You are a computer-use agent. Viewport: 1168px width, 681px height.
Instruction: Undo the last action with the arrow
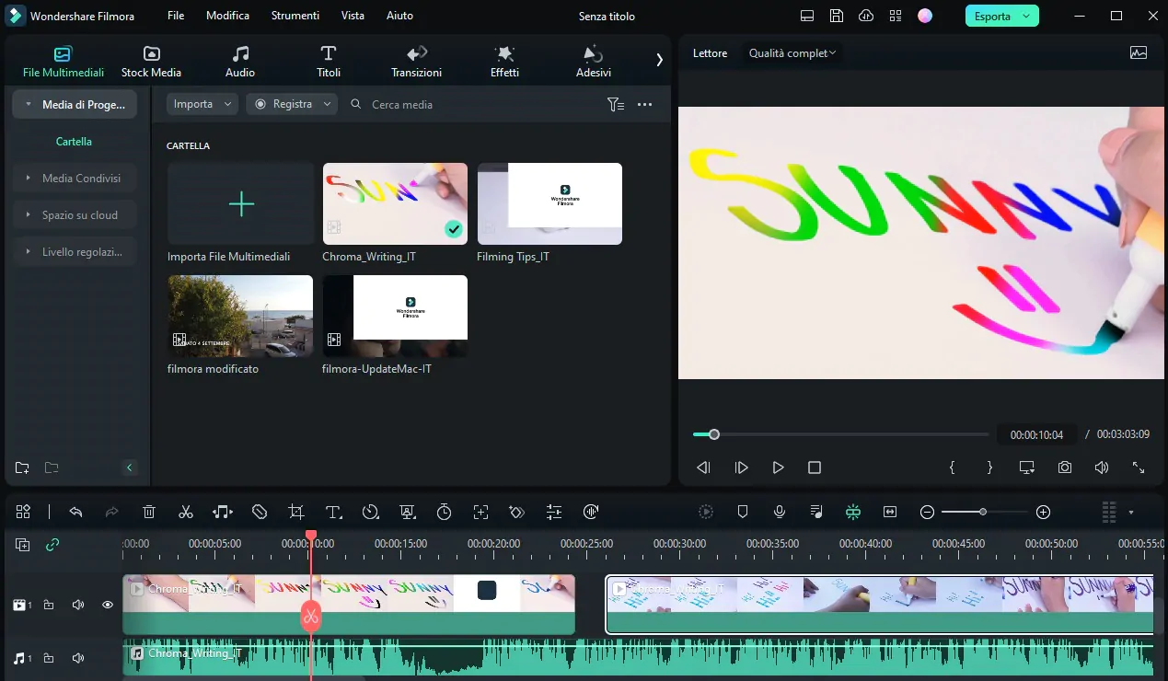point(75,512)
